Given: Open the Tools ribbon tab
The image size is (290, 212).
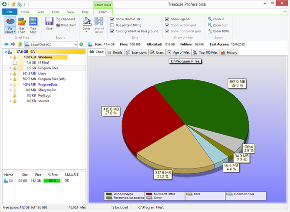Looking at the screenshot, I should tap(56, 12).
